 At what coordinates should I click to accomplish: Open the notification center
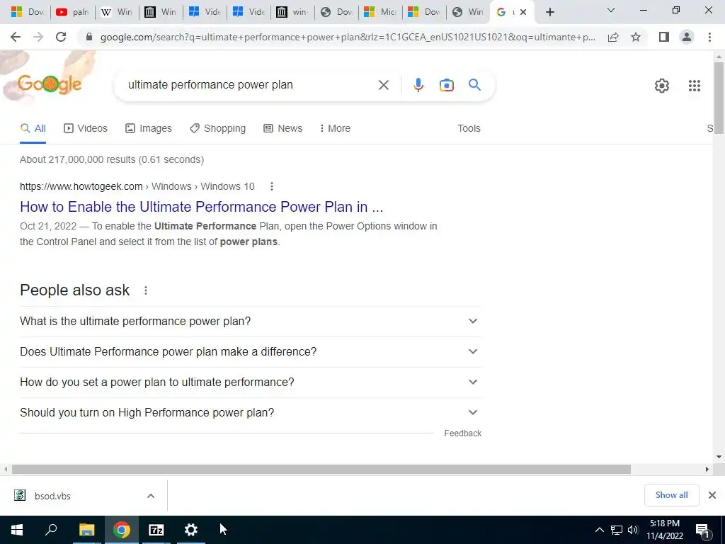(702, 531)
